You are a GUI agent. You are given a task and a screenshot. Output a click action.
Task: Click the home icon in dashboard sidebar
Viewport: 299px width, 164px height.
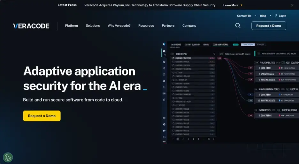click(164, 51)
